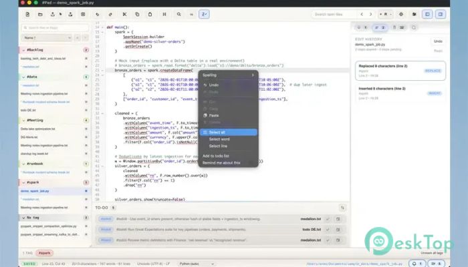Choose Select all in the context menu
Viewport: 468px width, 267px height.
click(x=229, y=132)
